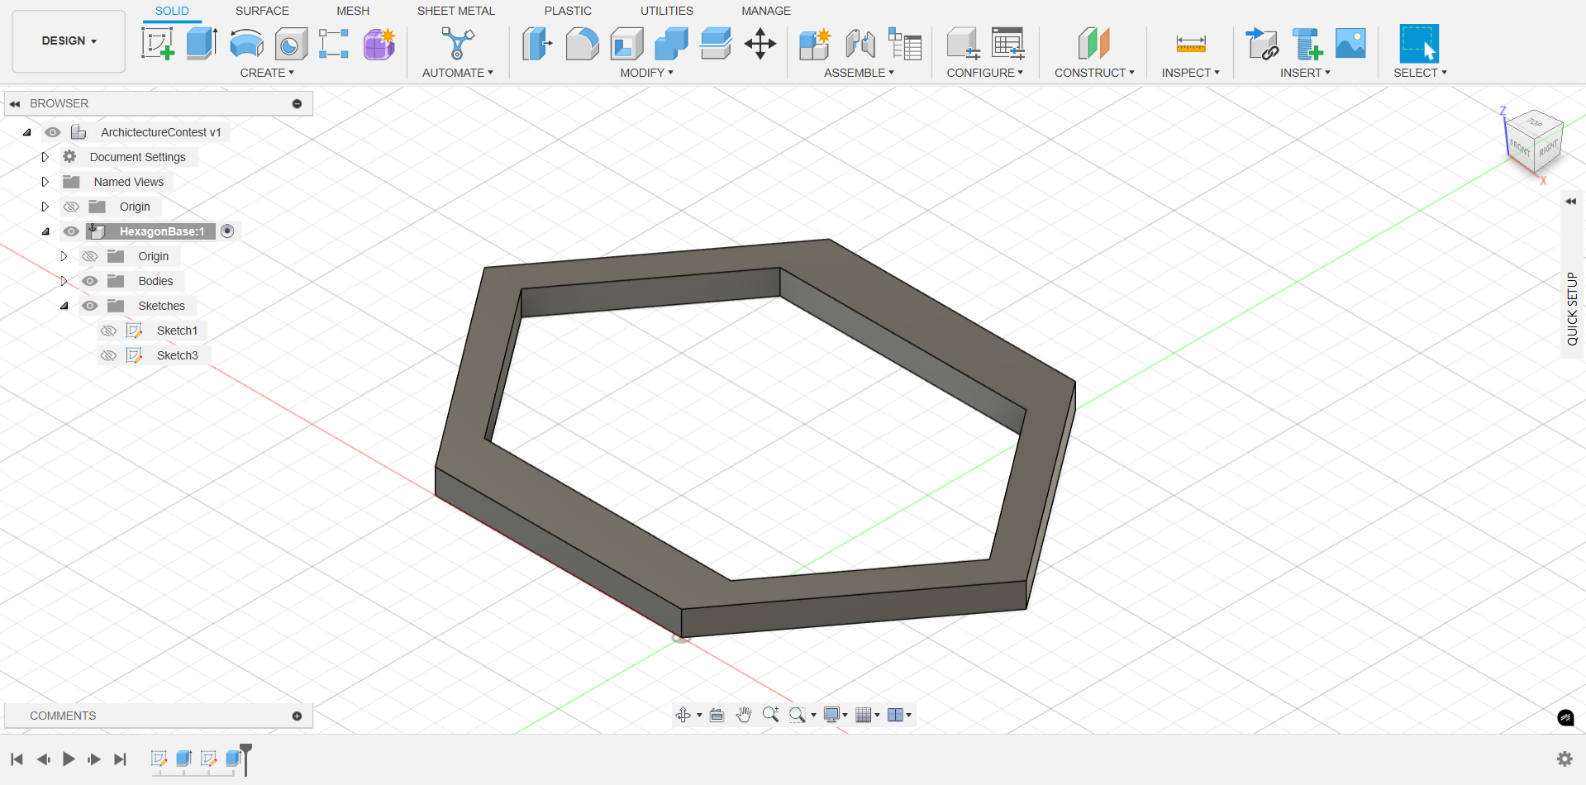
Task: Select the Pan hand tool
Action: tap(744, 715)
